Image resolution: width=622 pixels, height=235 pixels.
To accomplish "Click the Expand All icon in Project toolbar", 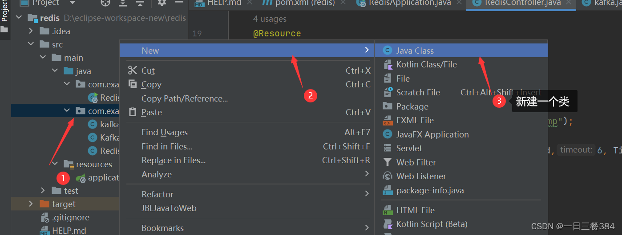I will (x=123, y=3).
